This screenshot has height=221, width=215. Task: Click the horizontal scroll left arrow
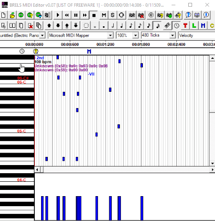point(37,170)
